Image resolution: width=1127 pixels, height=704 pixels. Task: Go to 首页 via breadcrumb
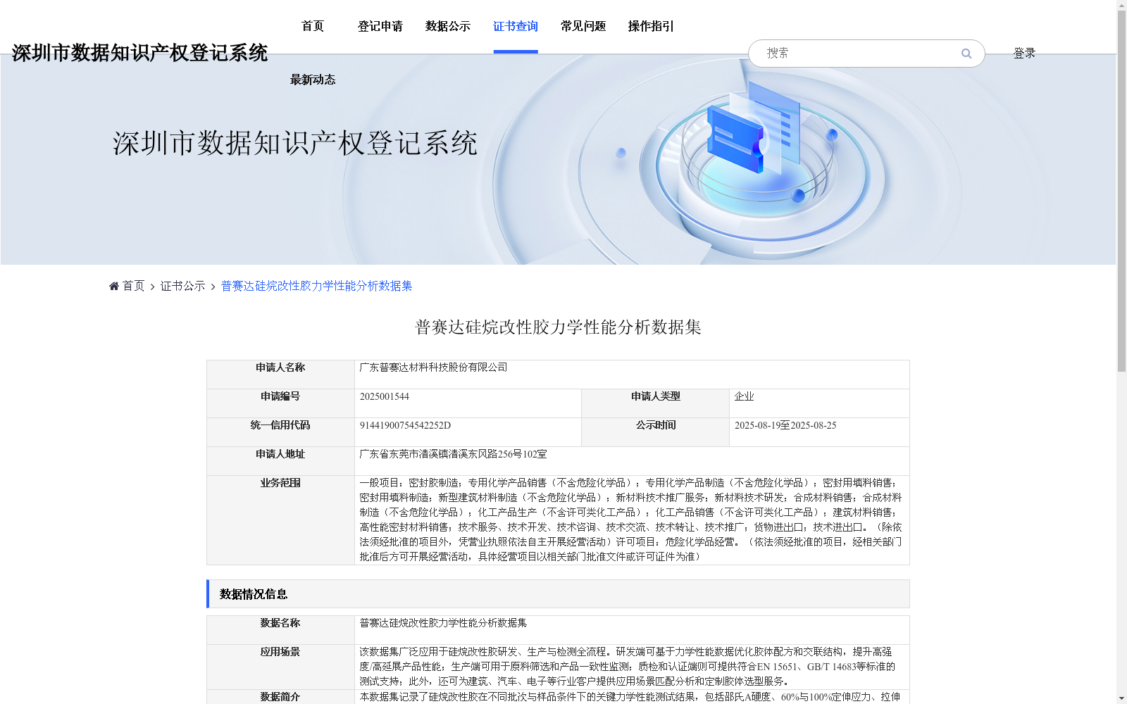134,286
